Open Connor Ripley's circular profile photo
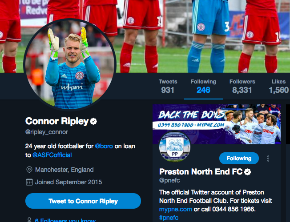 point(70,65)
